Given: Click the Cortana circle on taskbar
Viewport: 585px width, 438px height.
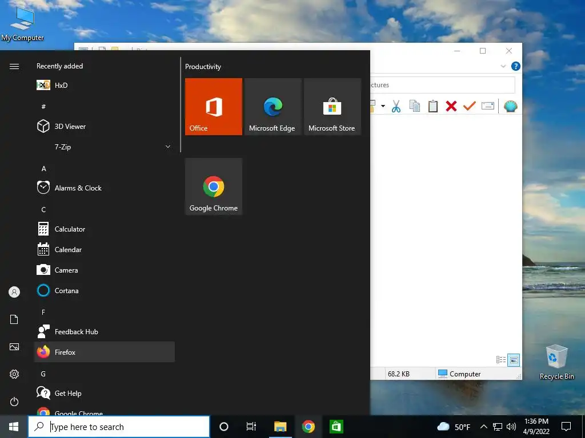Looking at the screenshot, I should (224, 427).
